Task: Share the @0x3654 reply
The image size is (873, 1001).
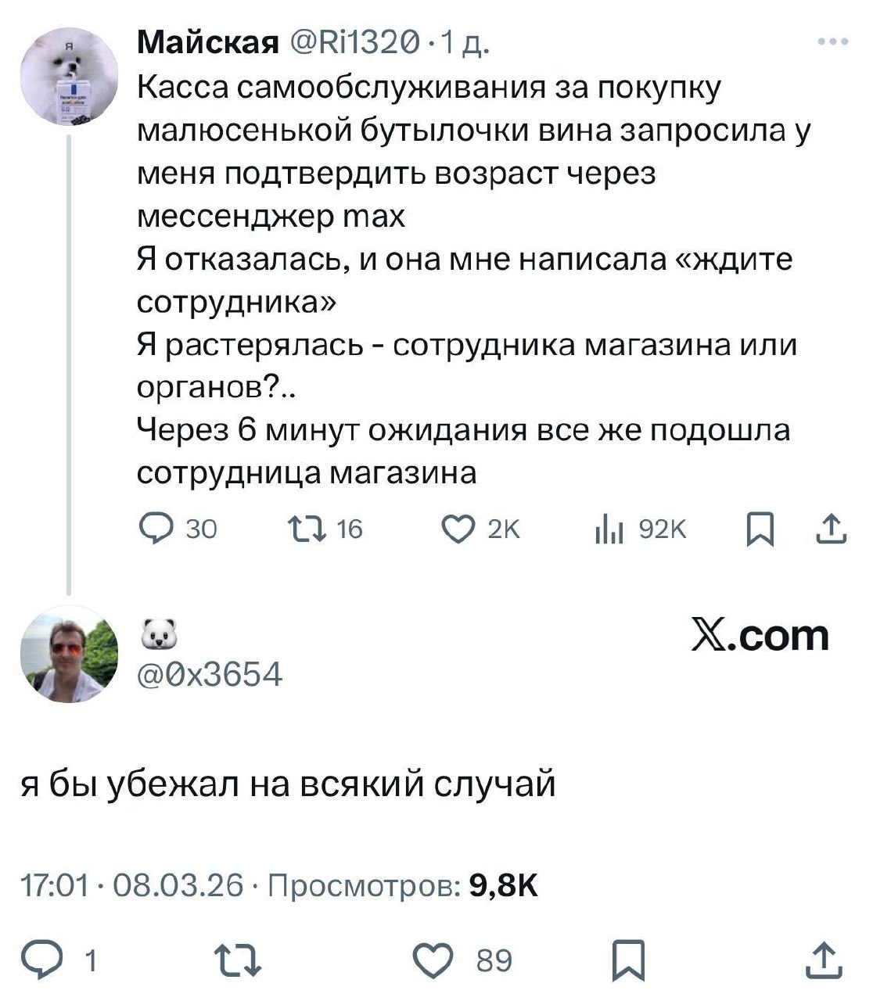Action: (824, 959)
